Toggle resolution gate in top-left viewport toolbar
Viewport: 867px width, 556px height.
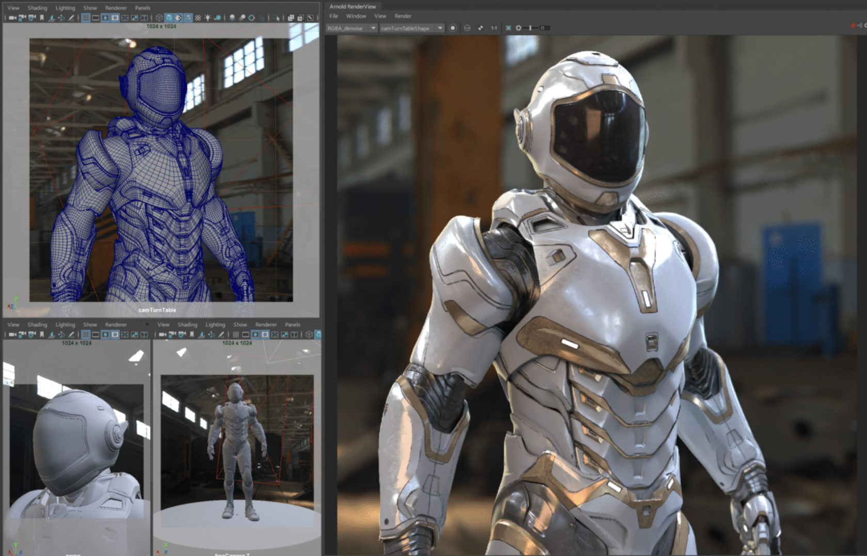click(105, 18)
